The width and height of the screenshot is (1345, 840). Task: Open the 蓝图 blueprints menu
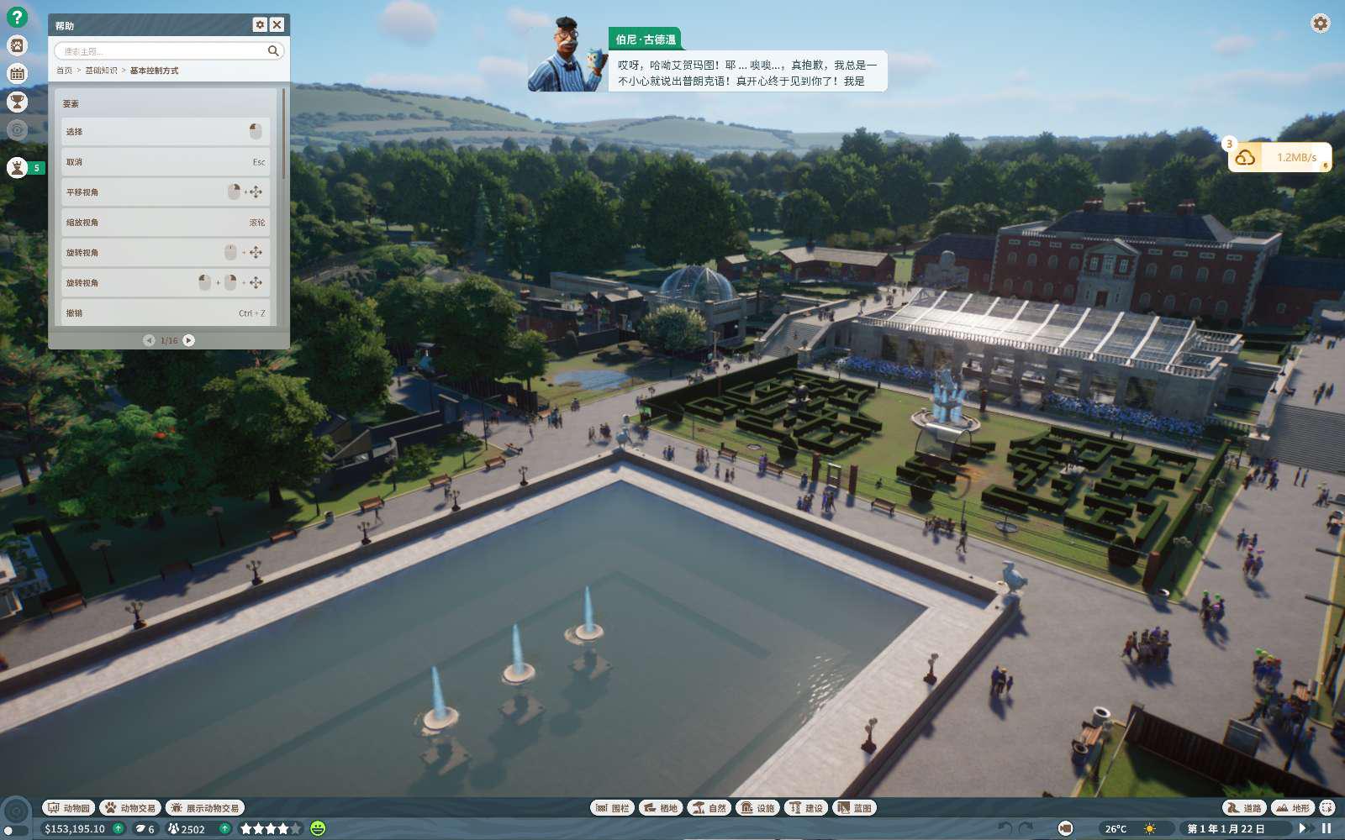tap(855, 808)
